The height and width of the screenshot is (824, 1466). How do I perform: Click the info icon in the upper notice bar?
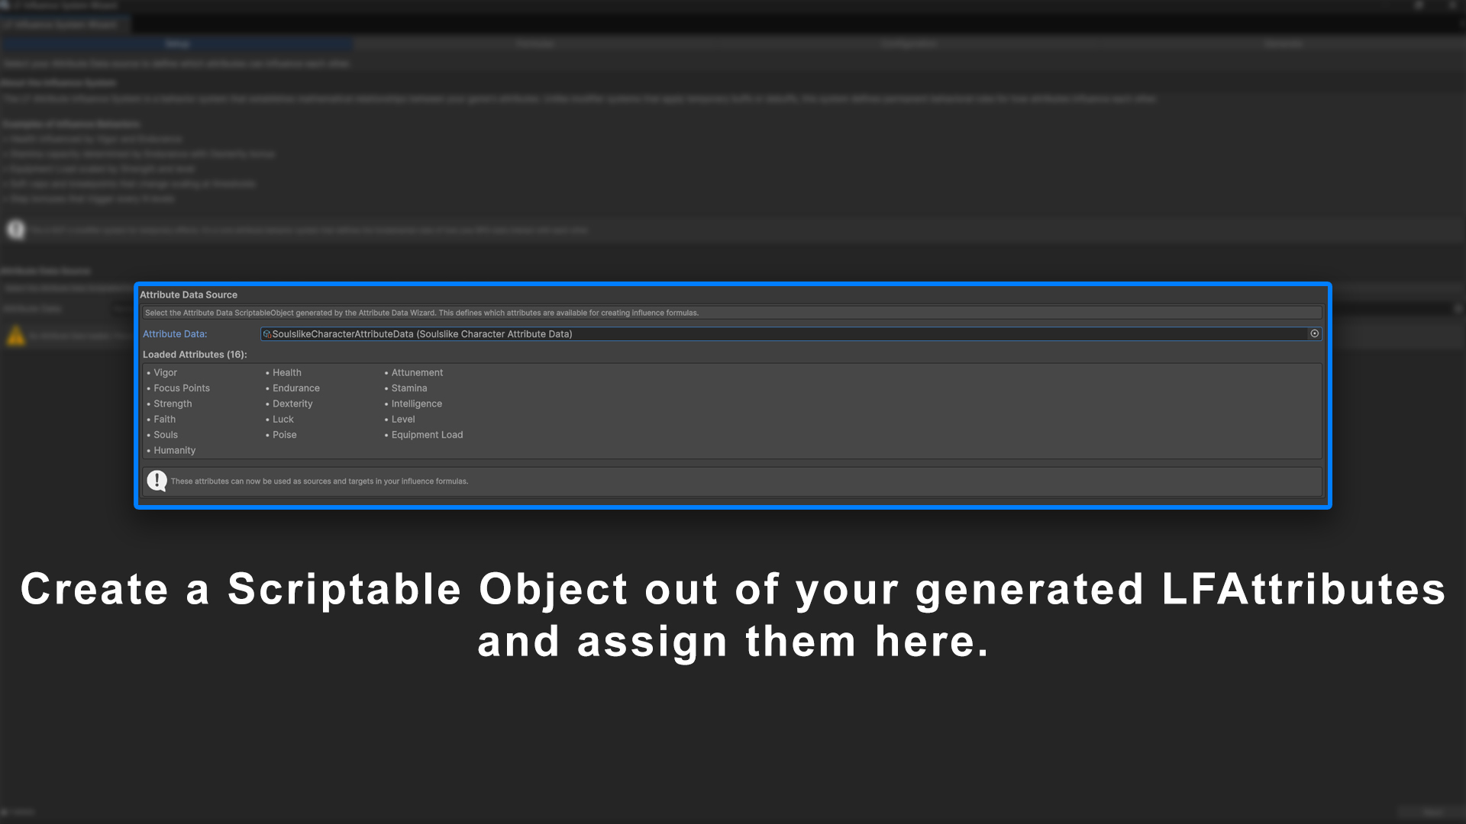click(15, 230)
